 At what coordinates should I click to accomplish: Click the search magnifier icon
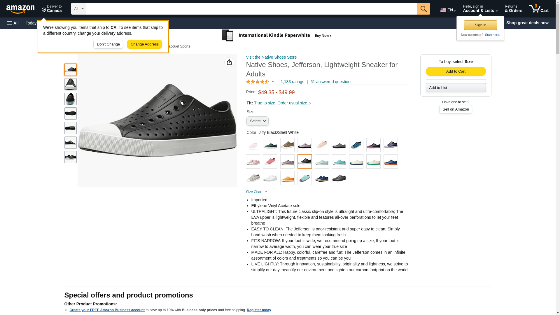click(423, 9)
